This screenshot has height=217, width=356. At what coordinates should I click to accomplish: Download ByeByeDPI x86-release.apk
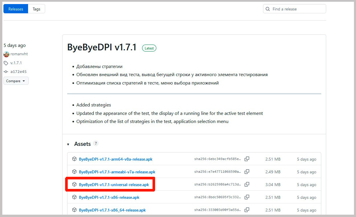coord(109,197)
